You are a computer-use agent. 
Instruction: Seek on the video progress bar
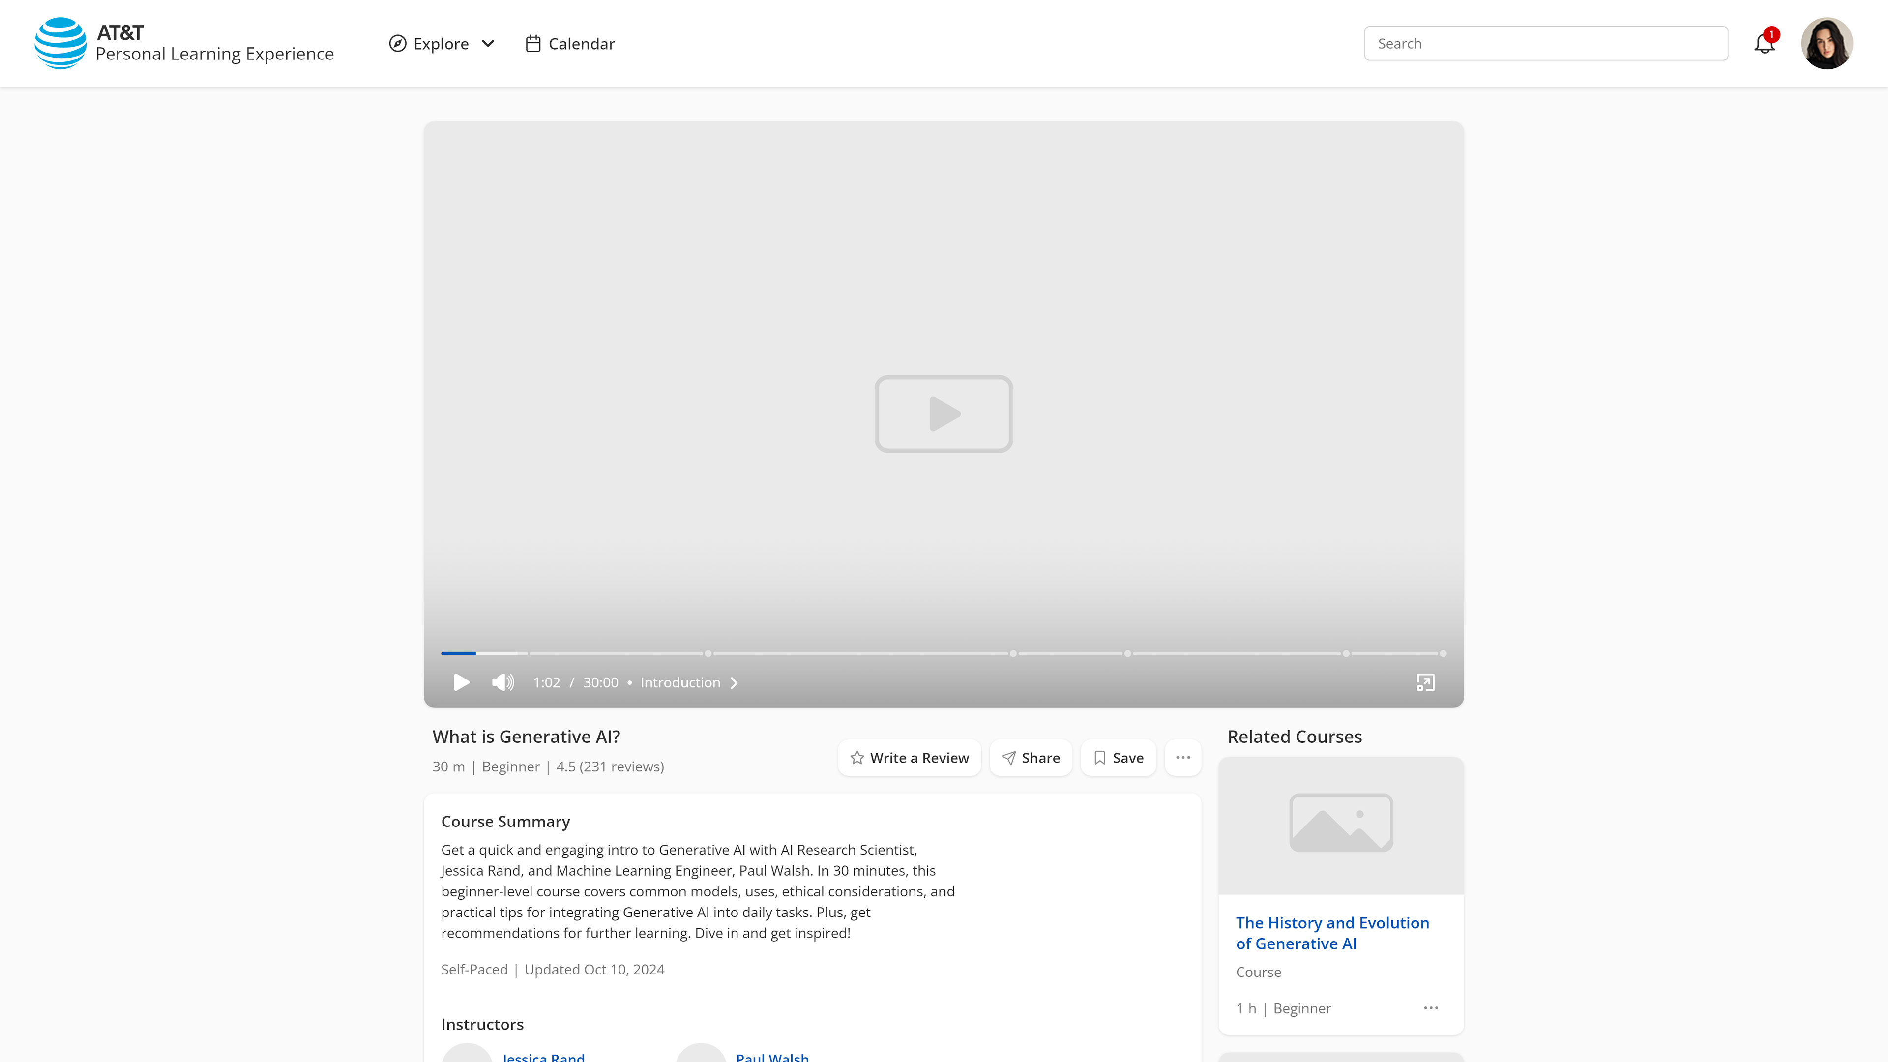pos(944,653)
